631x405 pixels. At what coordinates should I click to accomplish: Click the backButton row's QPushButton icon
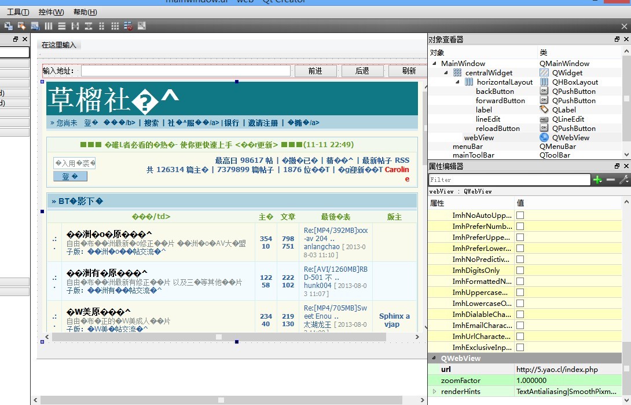[544, 91]
